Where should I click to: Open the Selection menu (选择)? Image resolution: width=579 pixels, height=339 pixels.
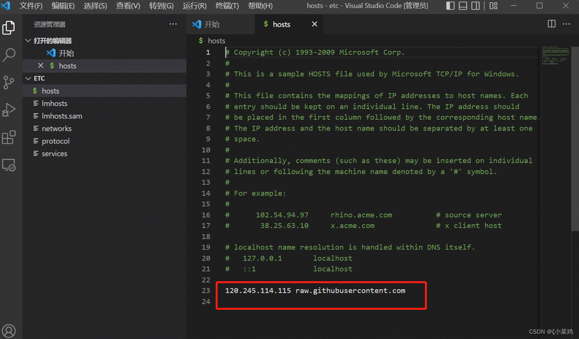(x=95, y=6)
